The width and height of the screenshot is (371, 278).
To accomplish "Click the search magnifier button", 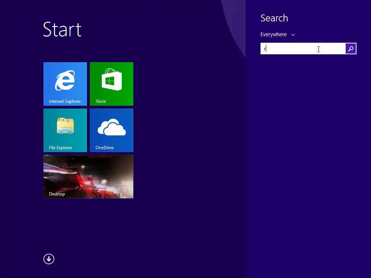I will point(351,49).
